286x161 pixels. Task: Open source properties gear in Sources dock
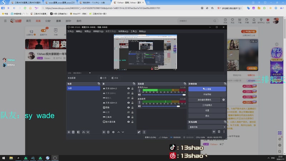pyautogui.click(x=113, y=132)
